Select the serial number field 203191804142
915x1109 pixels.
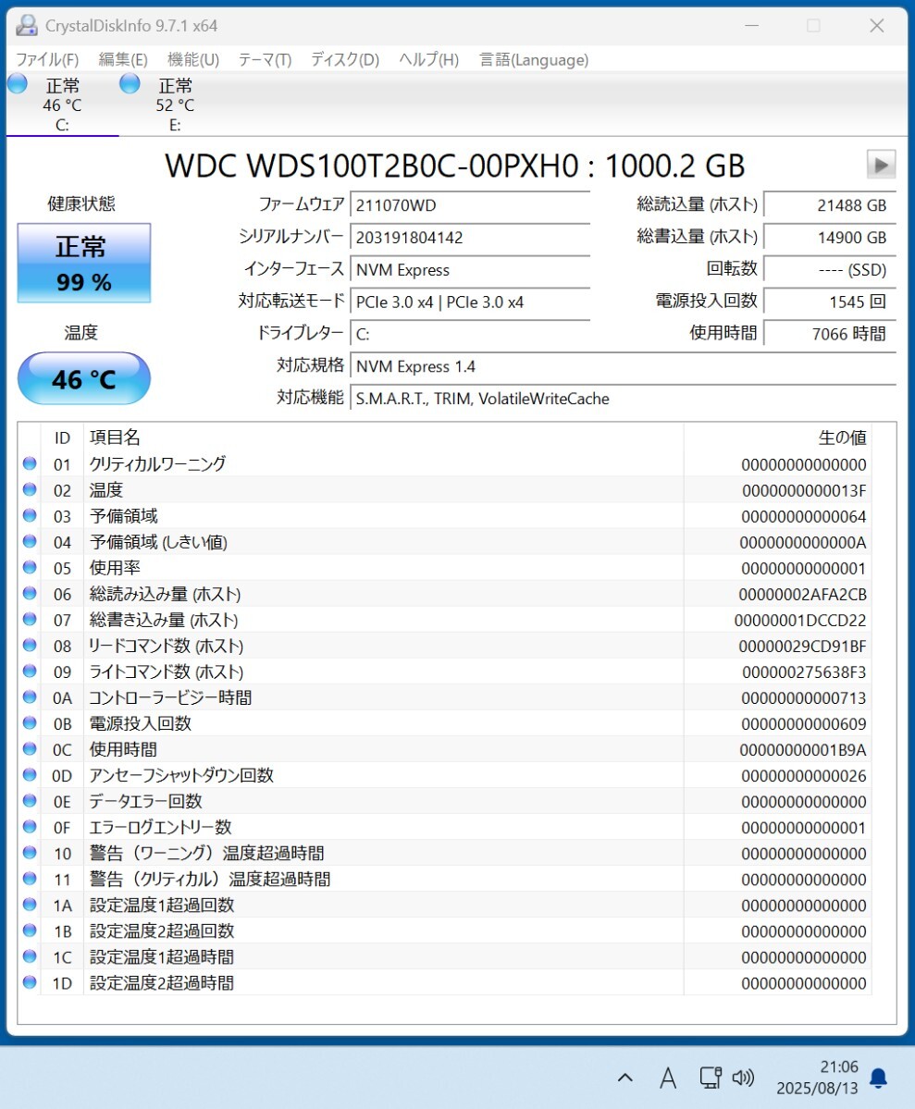[x=470, y=237]
